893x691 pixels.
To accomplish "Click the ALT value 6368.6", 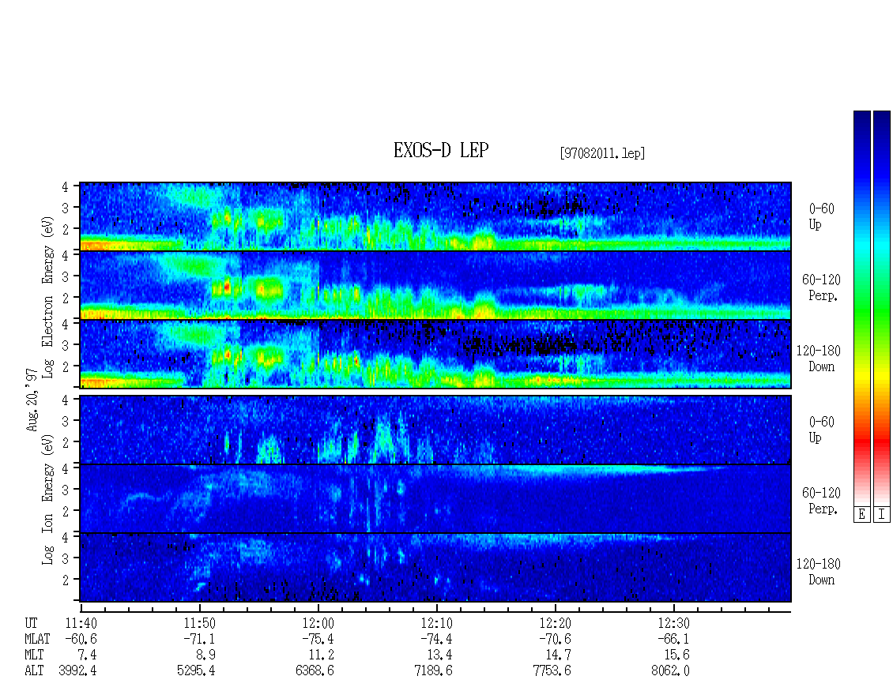I will click(315, 670).
